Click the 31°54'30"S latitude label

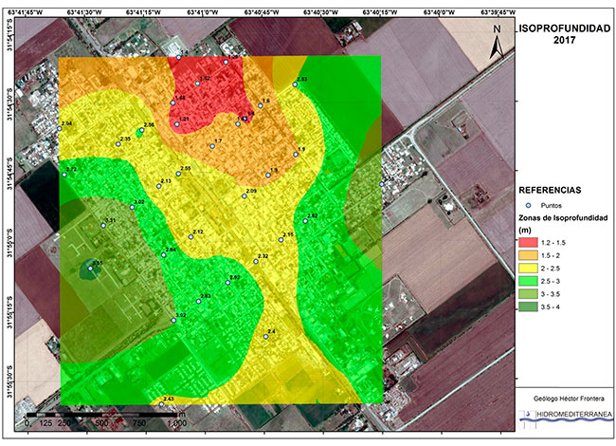pos(9,102)
